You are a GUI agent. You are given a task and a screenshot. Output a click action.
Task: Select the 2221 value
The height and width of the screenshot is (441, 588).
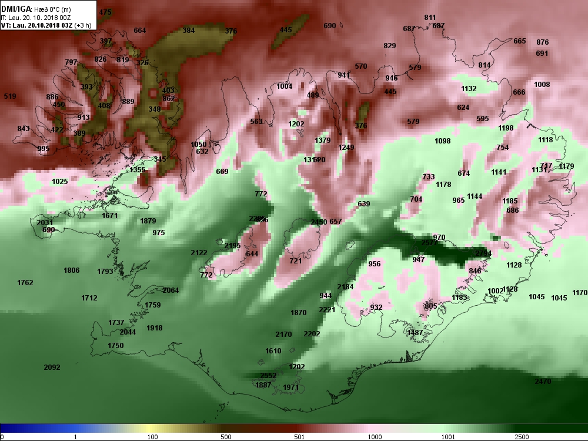(x=327, y=310)
